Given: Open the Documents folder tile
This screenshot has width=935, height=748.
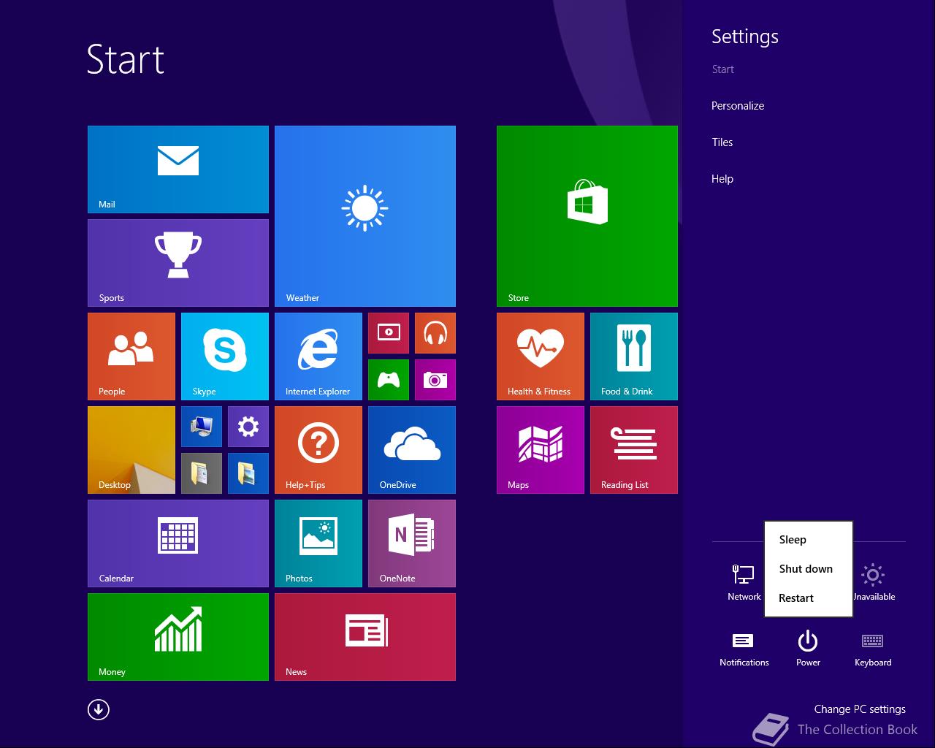Looking at the screenshot, I should [x=202, y=473].
